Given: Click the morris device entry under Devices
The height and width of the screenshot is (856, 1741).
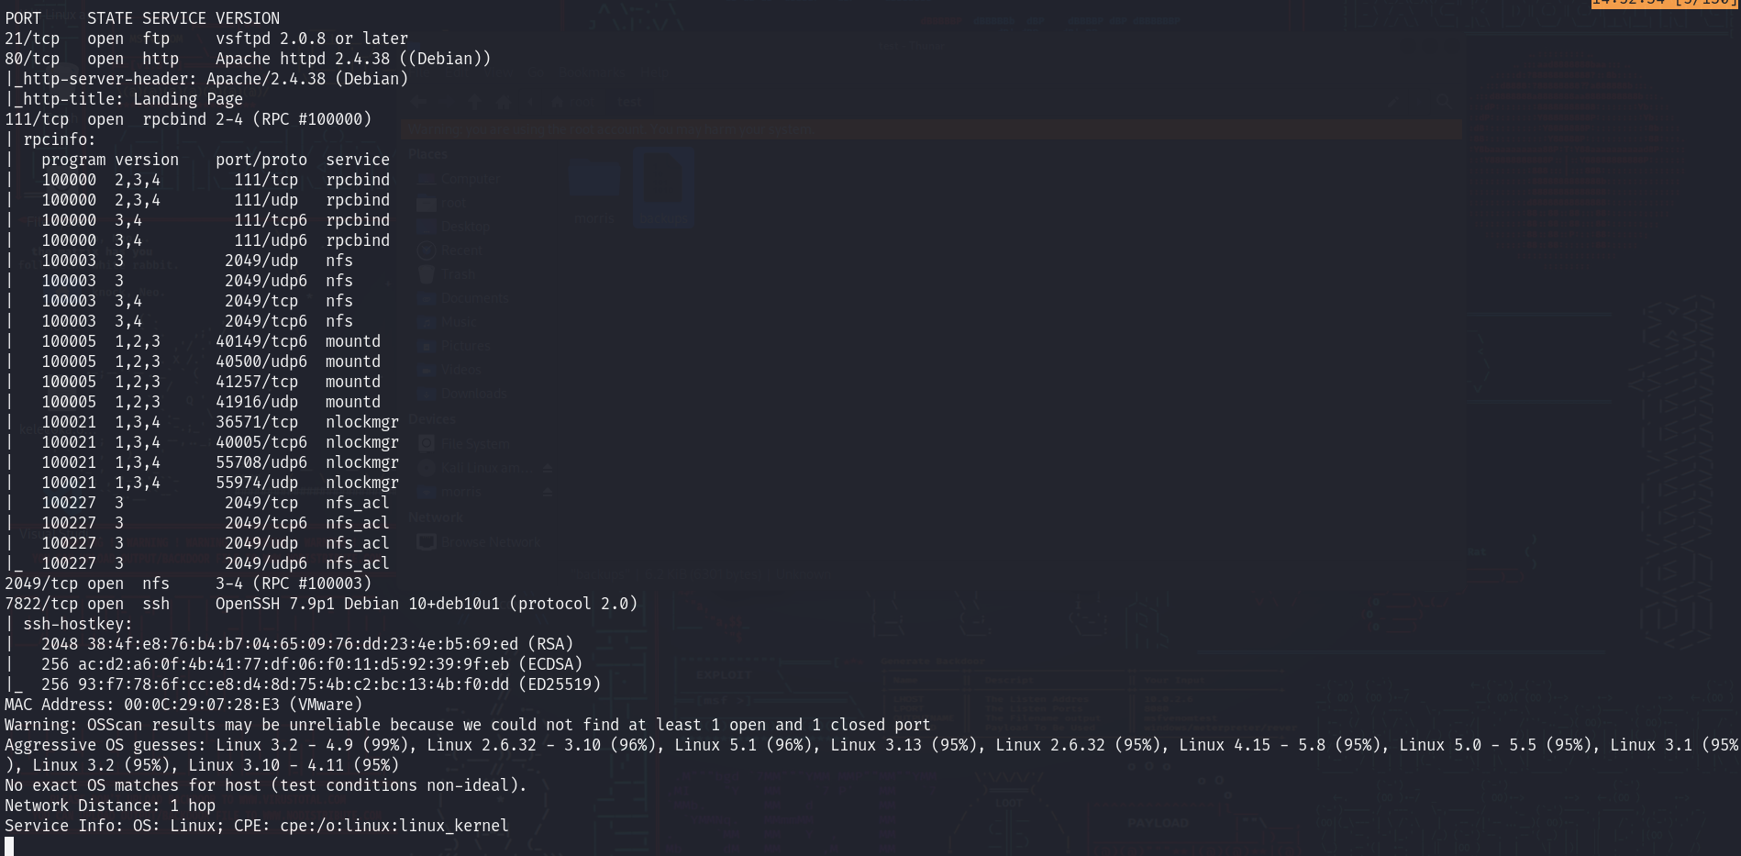Looking at the screenshot, I should (x=450, y=492).
